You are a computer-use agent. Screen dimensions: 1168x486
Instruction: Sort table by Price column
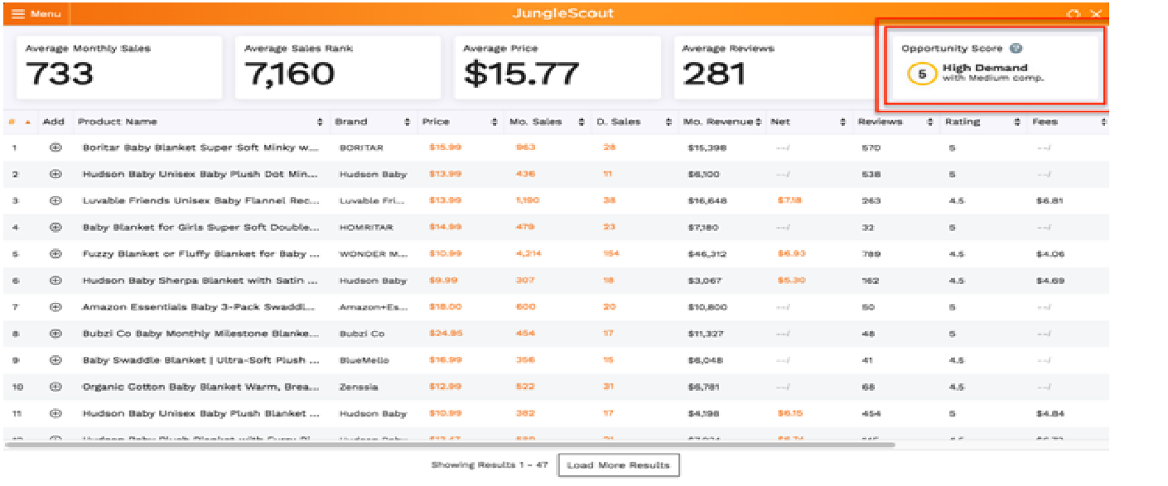point(436,123)
